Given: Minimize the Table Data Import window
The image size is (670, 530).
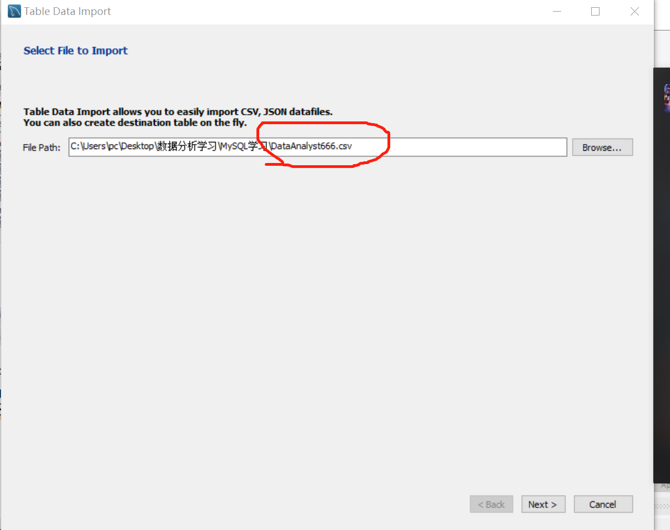Looking at the screenshot, I should 557,11.
